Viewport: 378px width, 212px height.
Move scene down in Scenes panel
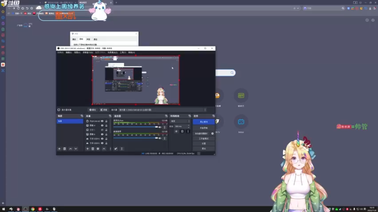click(x=76, y=149)
